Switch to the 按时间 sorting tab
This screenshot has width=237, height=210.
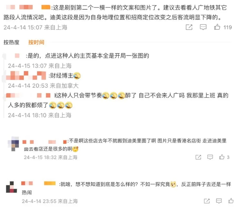[x=36, y=42]
